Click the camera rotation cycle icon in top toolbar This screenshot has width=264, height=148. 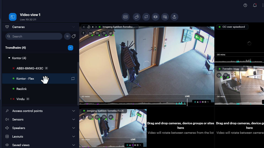click(x=146, y=17)
